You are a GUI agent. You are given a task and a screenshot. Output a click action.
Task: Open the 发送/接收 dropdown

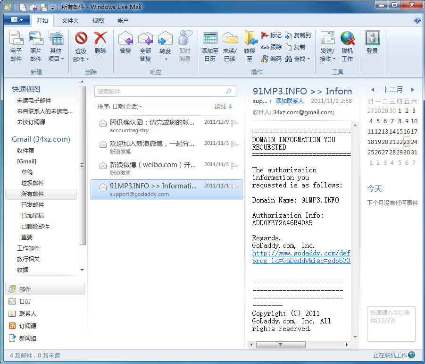coord(327,46)
